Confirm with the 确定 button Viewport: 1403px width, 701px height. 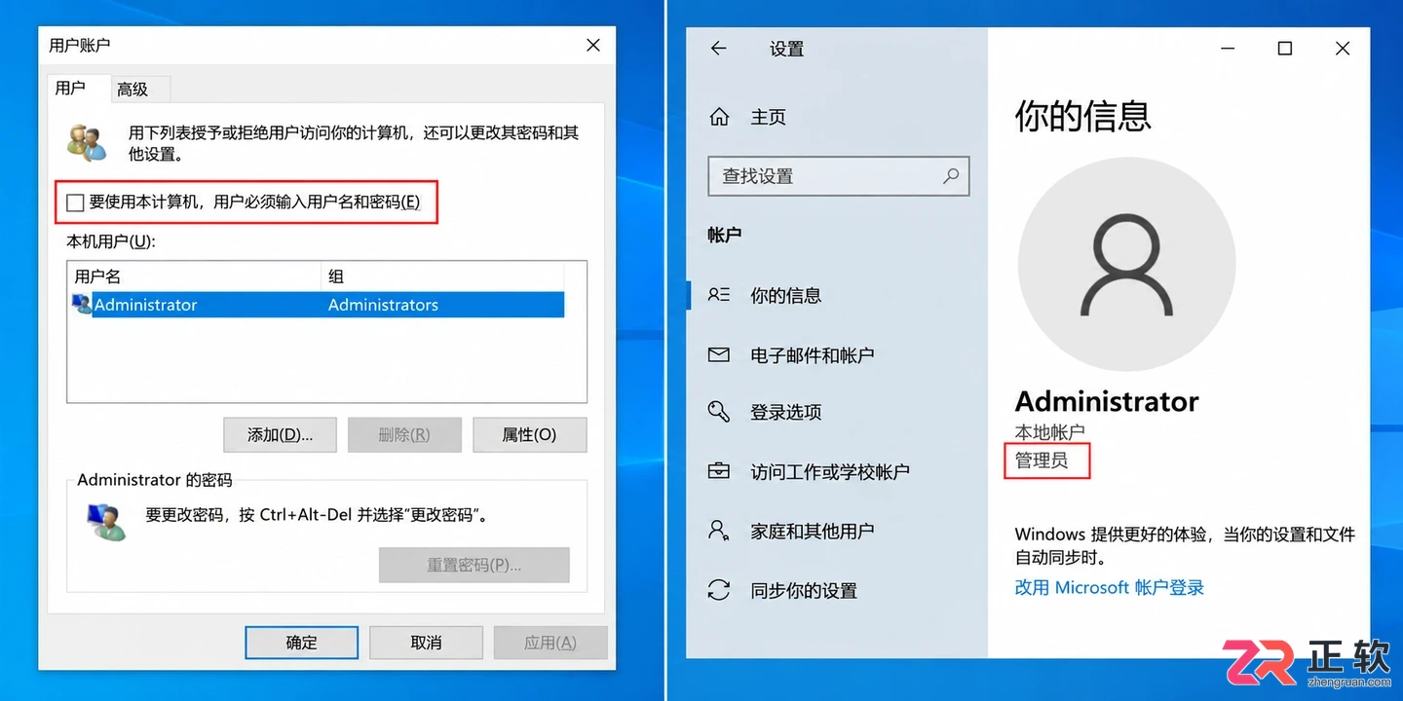coord(302,643)
